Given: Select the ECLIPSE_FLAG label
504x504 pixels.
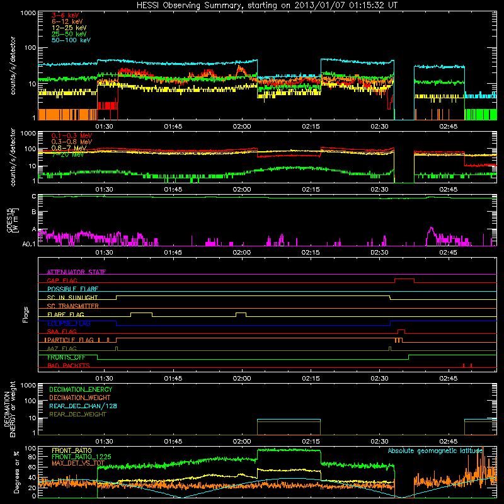Looking at the screenshot, I should [69, 323].
